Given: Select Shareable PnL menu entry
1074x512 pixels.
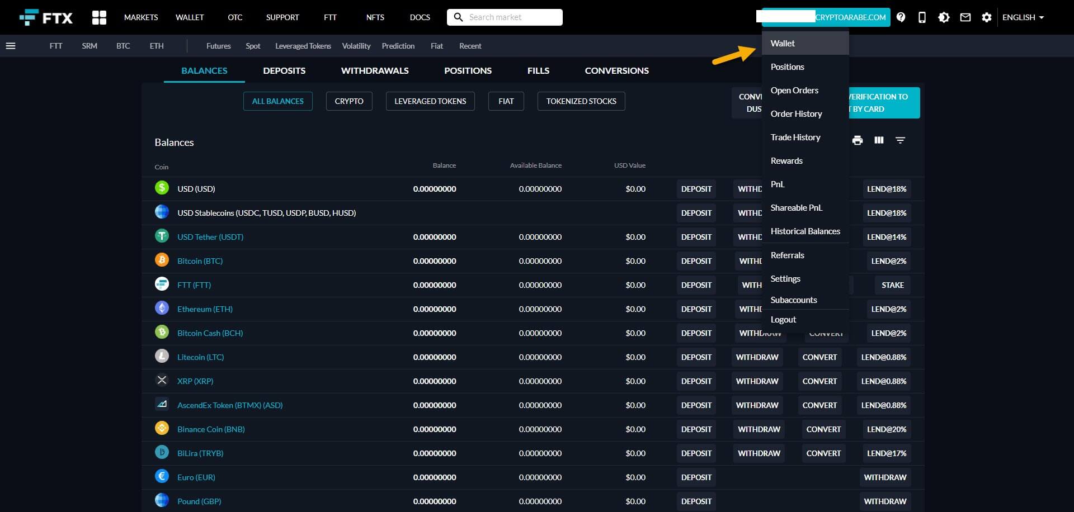Looking at the screenshot, I should pos(805,207).
